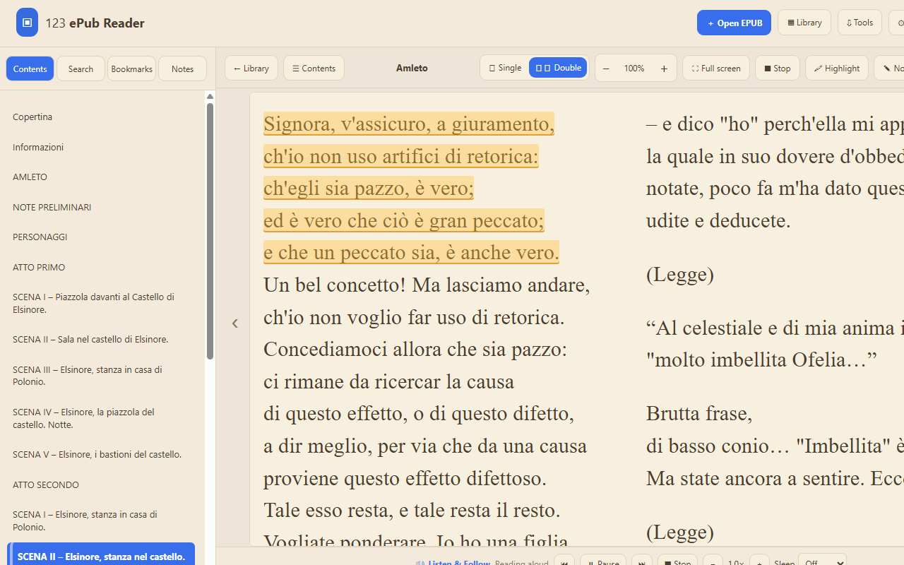This screenshot has height=565, width=904.
Task: Open Atto Secondo SCENA I – stanza in casa di Polonio
Action: (101, 521)
